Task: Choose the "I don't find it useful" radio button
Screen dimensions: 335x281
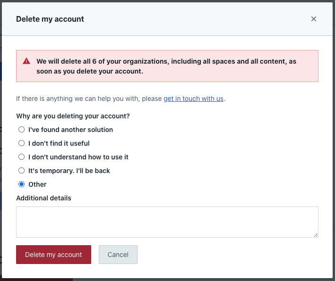Action: 21,143
